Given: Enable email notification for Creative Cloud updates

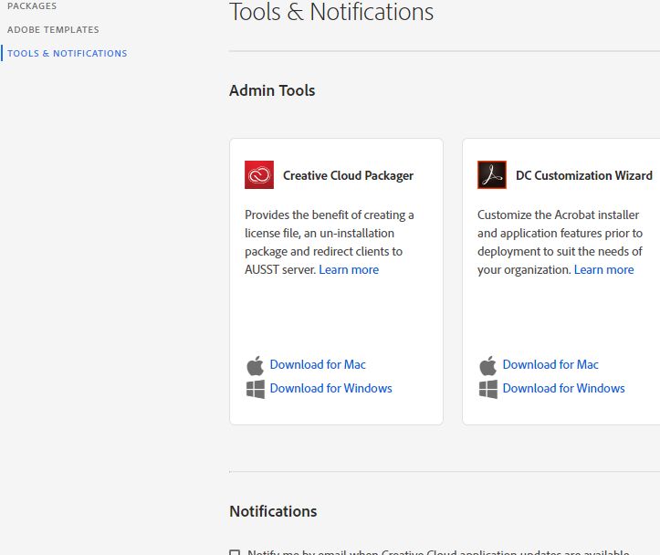Looking at the screenshot, I should click(x=235, y=552).
